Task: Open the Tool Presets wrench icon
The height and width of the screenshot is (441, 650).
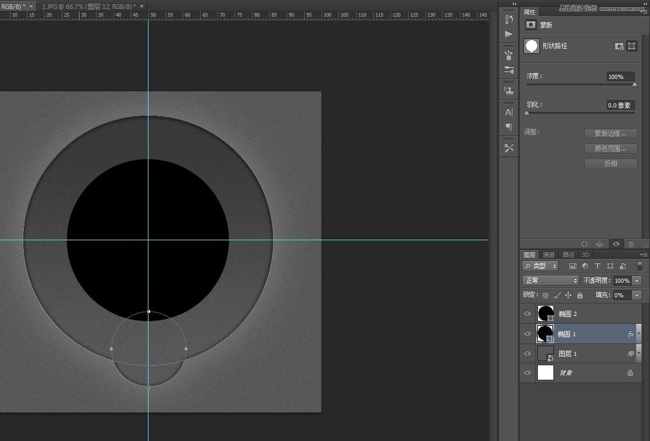Action: (x=509, y=148)
